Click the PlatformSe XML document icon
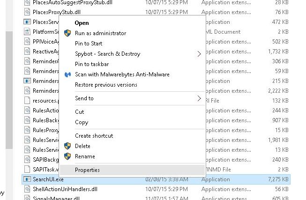The width and height of the screenshot is (306, 200). coord(27,31)
